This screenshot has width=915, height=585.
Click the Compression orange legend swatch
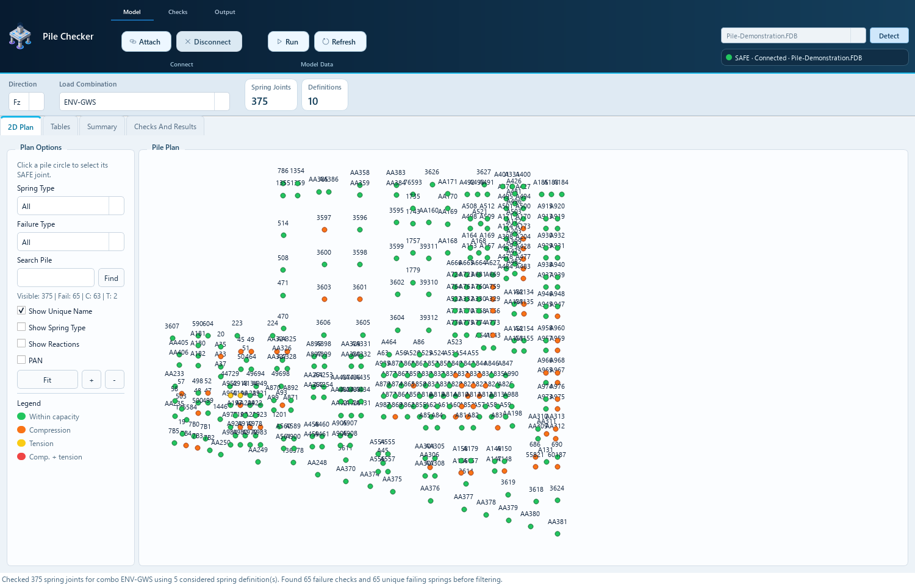click(x=21, y=430)
